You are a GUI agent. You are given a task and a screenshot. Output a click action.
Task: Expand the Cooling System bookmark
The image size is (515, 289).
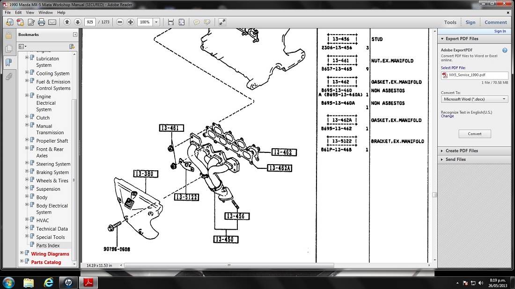pyautogui.click(x=27, y=72)
